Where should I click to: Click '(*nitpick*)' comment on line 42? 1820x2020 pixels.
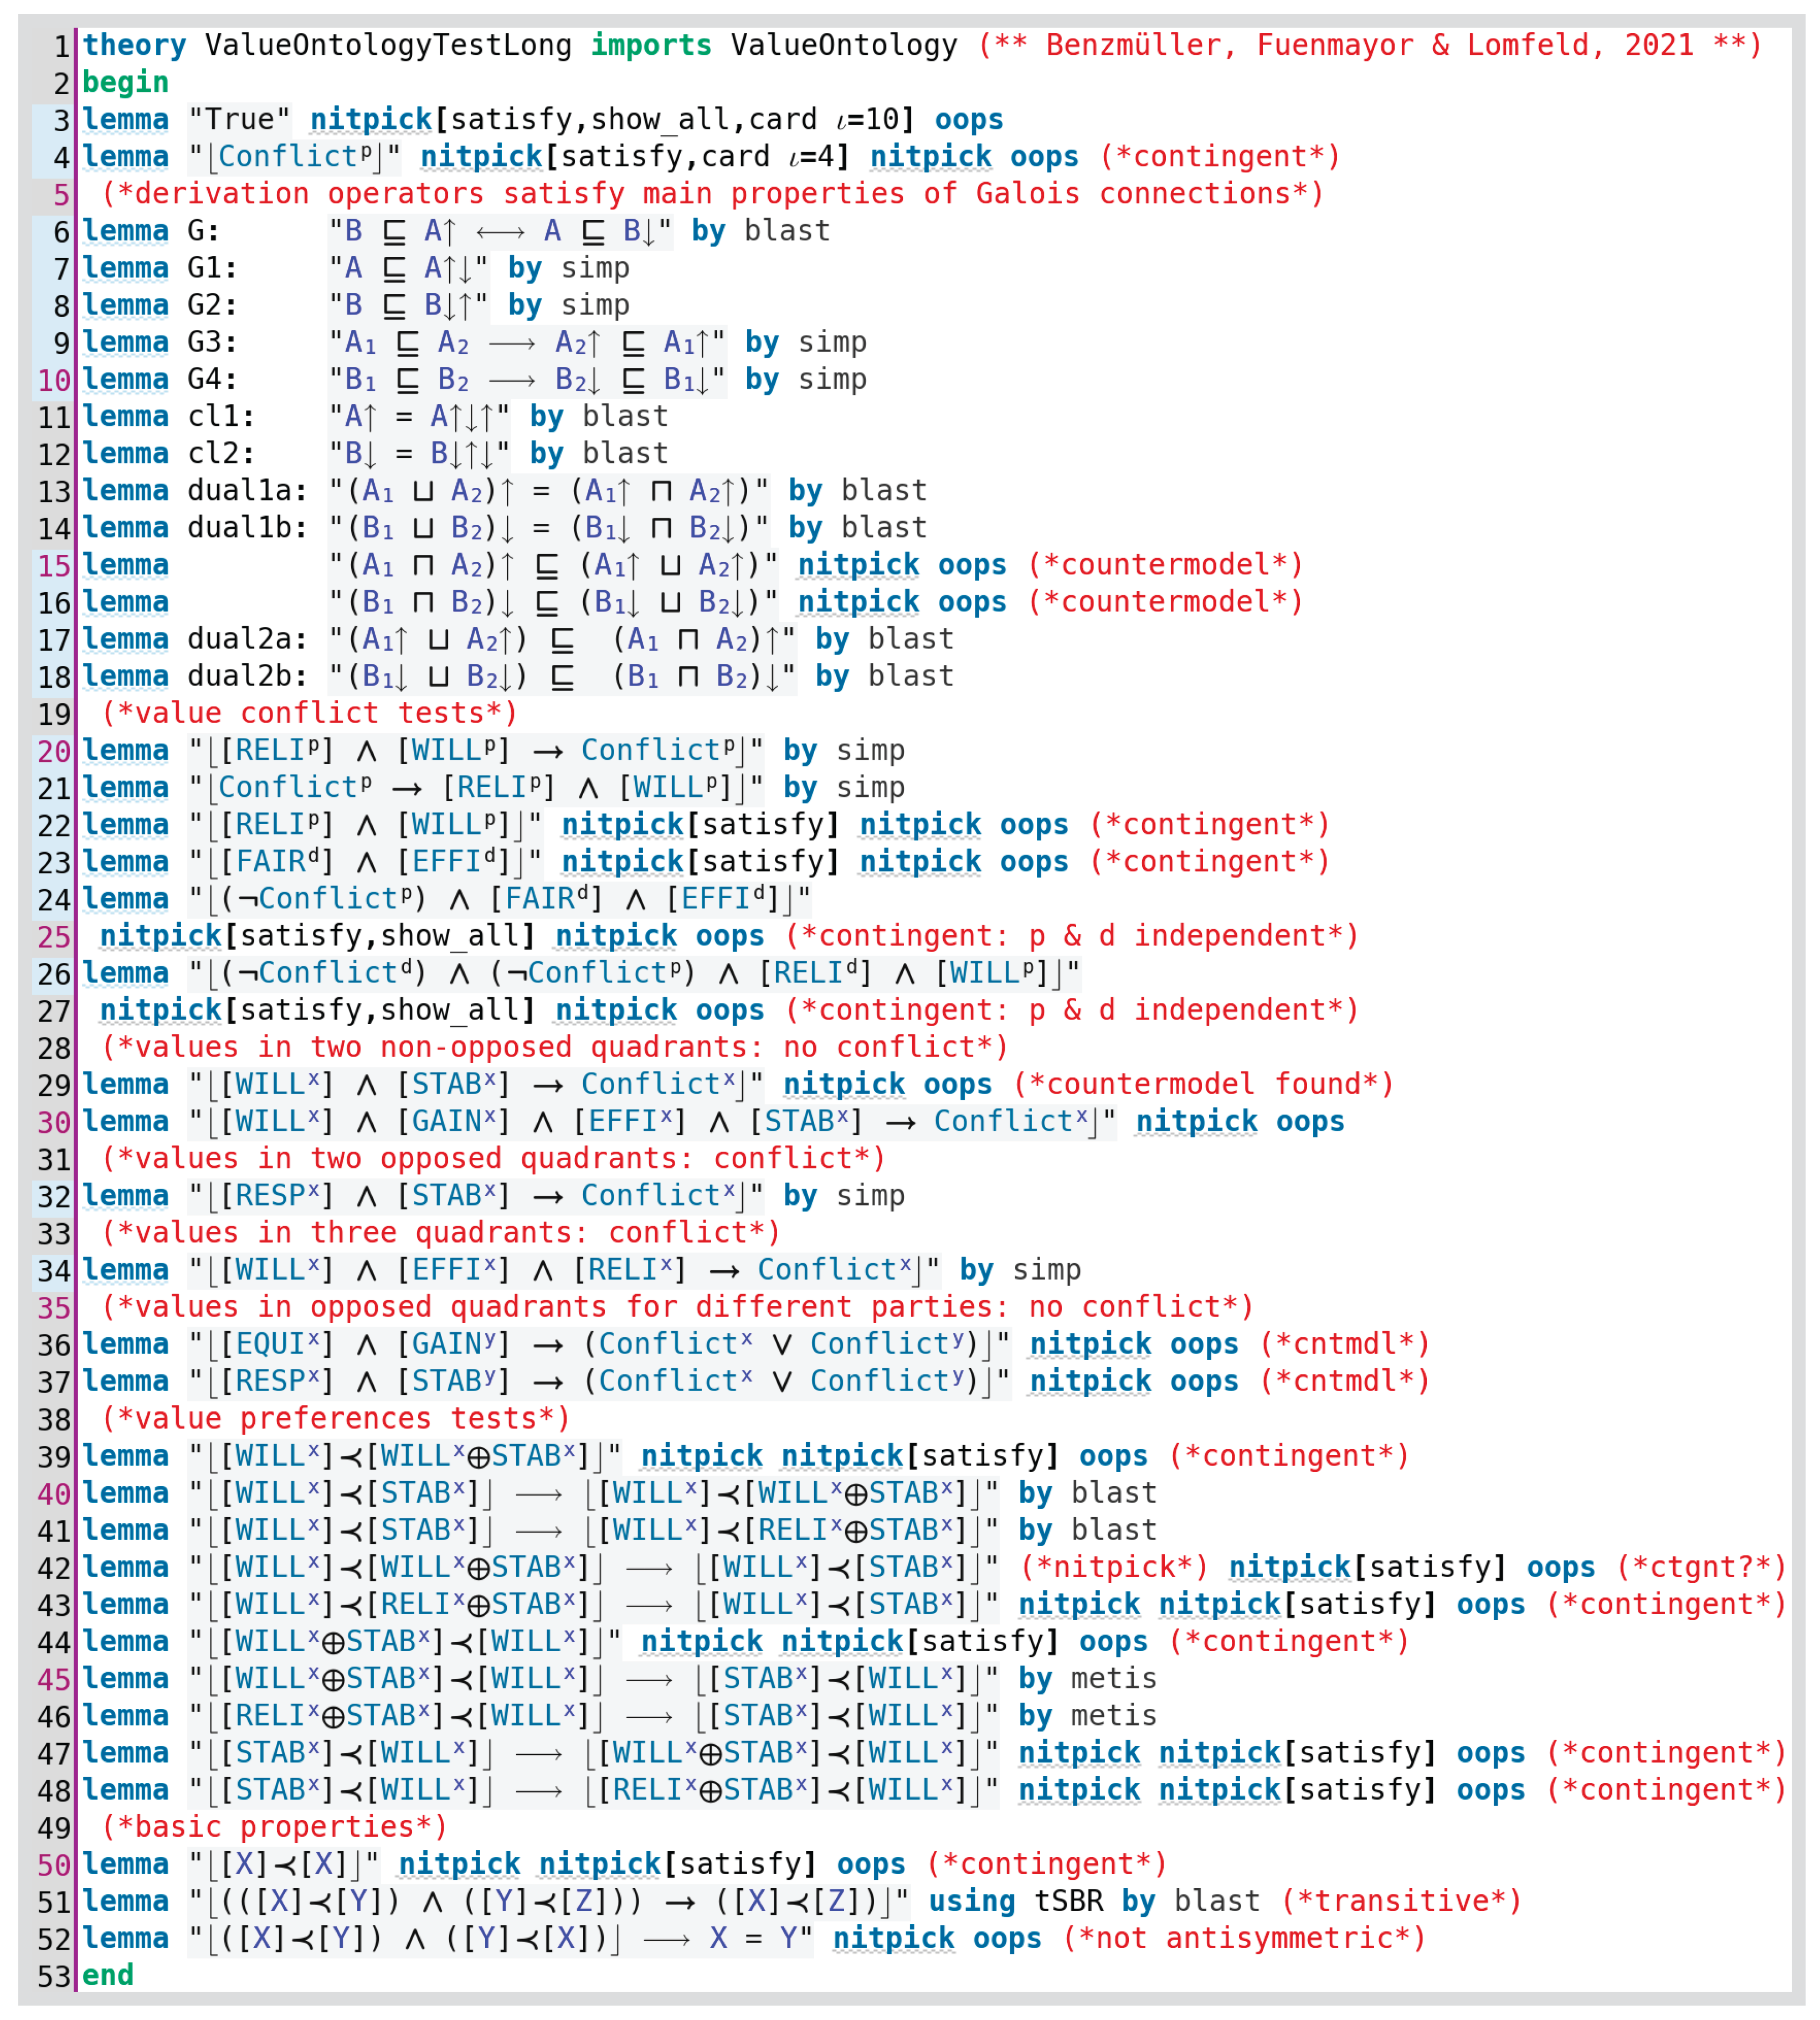[x=1114, y=1567]
